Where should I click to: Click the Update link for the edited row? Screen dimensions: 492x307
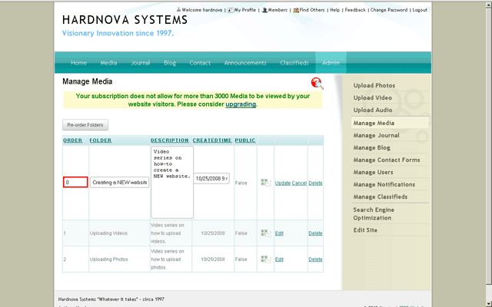click(282, 183)
